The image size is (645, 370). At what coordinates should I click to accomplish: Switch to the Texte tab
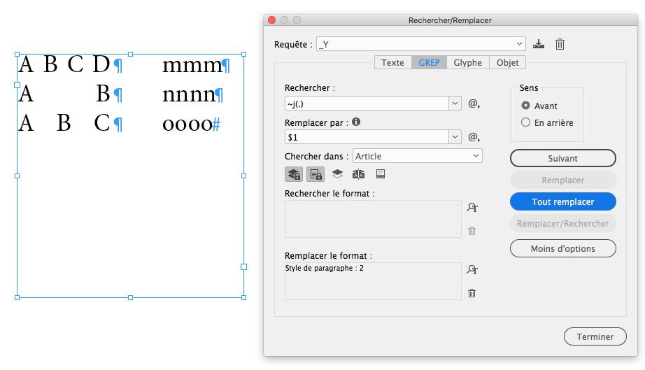pos(392,63)
